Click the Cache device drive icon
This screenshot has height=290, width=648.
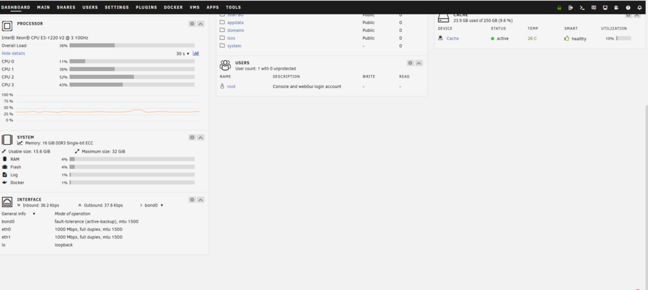[x=441, y=38]
